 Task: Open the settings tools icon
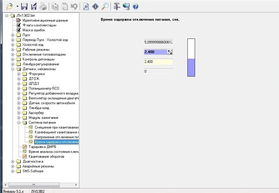[117, 7]
